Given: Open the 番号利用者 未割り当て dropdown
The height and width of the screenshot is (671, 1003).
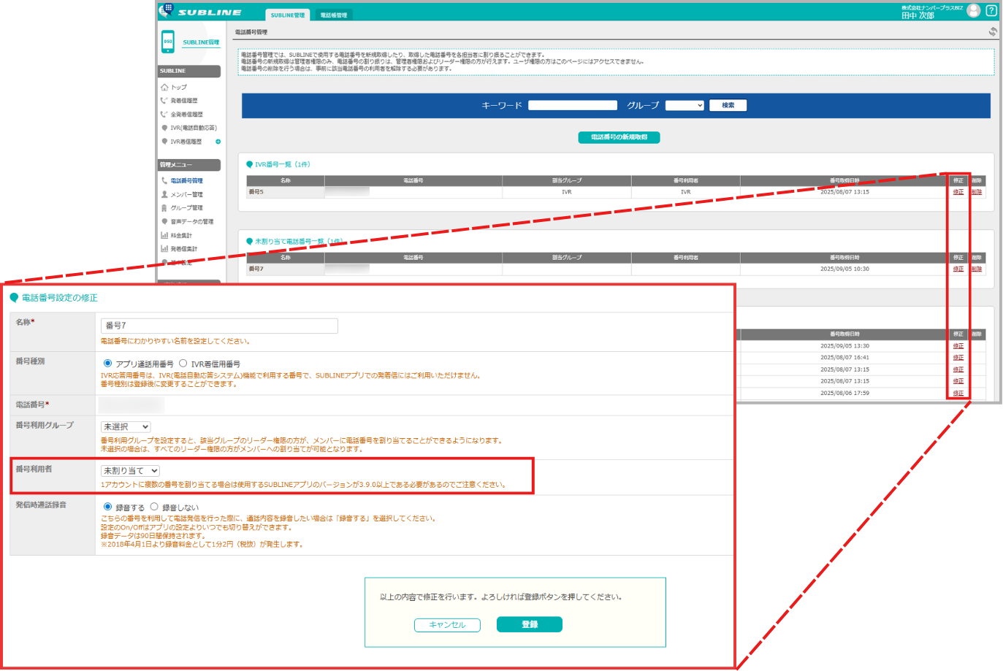Looking at the screenshot, I should (x=130, y=471).
